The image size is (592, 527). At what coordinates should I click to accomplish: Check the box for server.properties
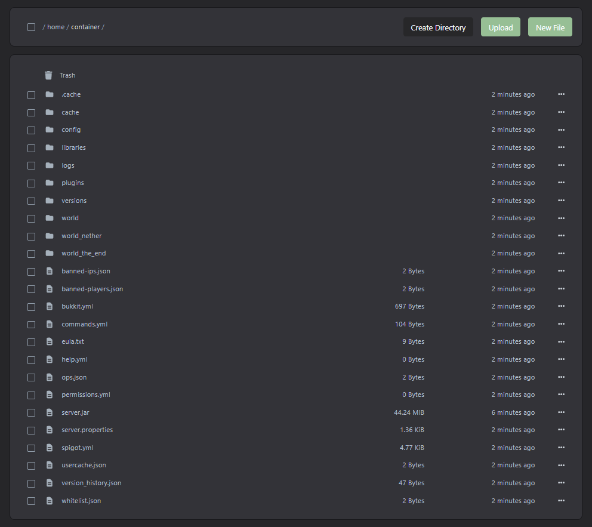click(31, 430)
